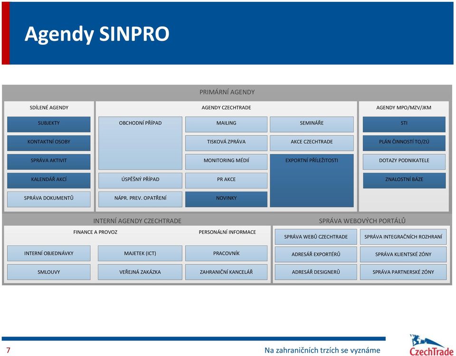Select the AGENDY MPO/MZV/JKM heading

click(404, 108)
